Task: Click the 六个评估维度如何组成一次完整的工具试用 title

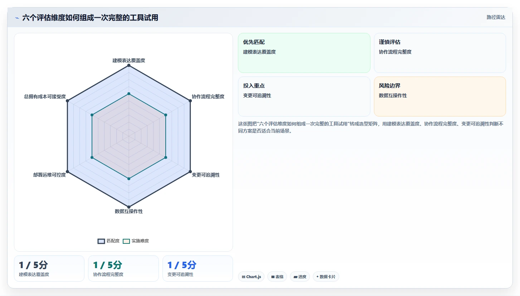Action: [x=90, y=18]
